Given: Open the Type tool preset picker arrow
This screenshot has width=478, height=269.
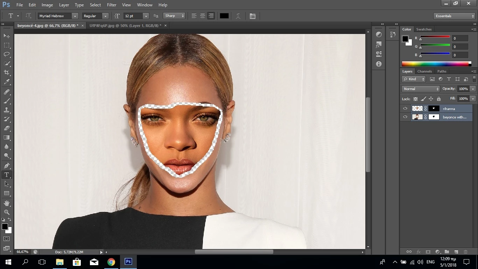Looking at the screenshot, I should [18, 16].
